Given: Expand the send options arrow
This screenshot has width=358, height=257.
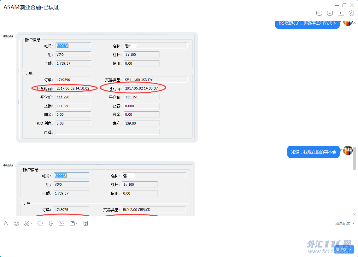Looking at the screenshot, I should 351,249.
